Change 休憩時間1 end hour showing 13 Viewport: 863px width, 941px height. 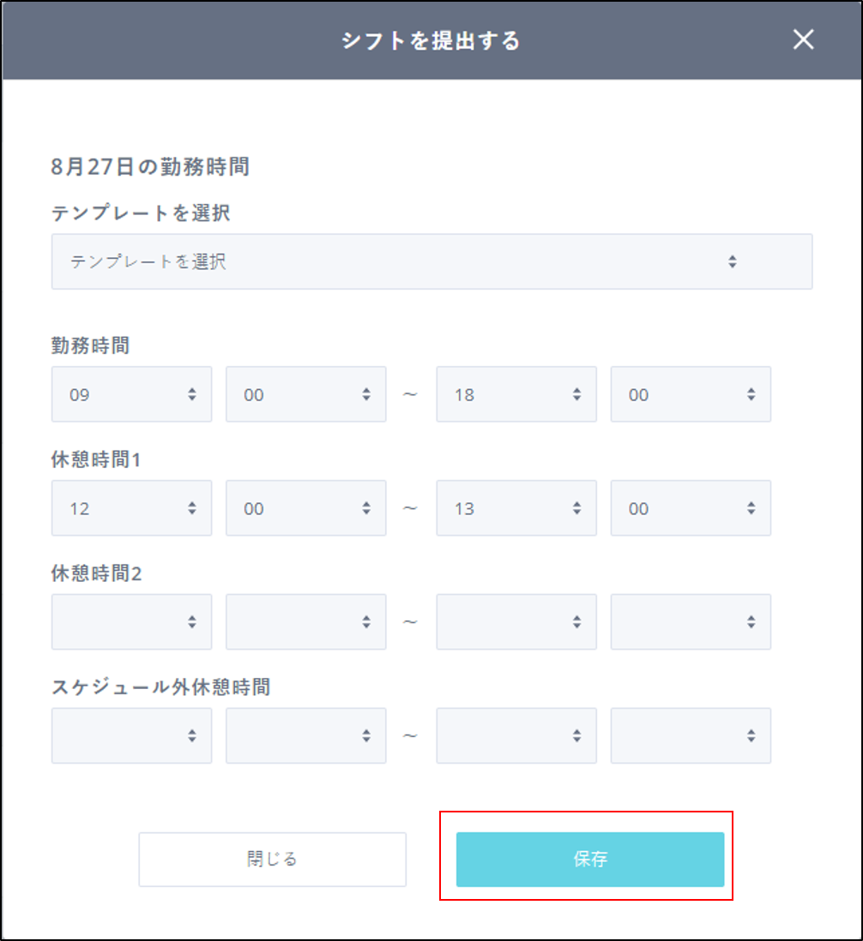coord(516,508)
